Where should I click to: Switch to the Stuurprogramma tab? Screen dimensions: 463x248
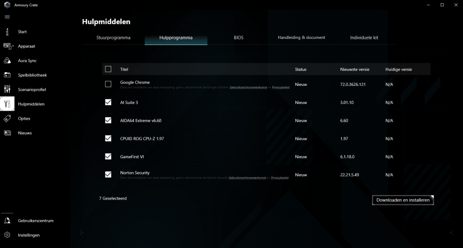113,38
